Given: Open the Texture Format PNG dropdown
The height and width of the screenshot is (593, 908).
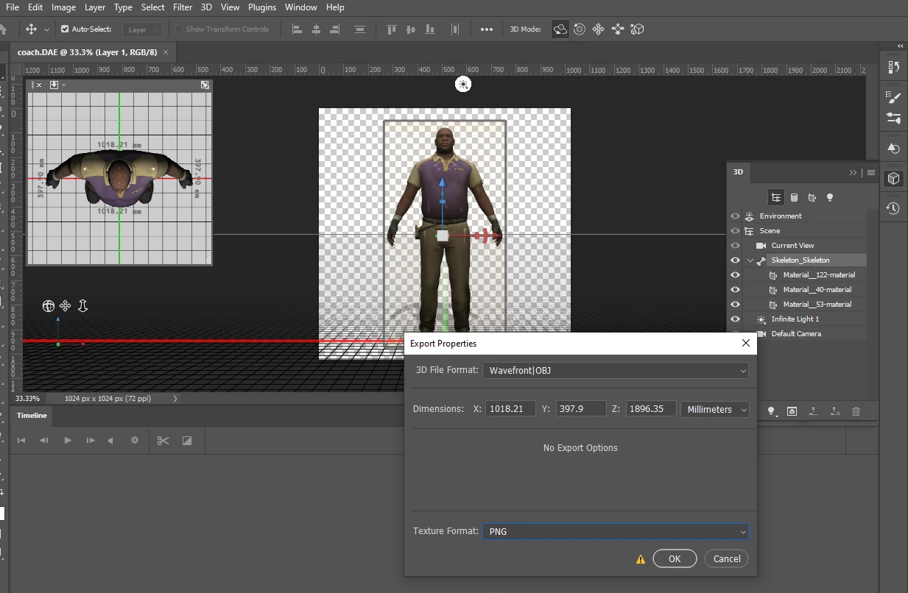Looking at the screenshot, I should tap(615, 531).
